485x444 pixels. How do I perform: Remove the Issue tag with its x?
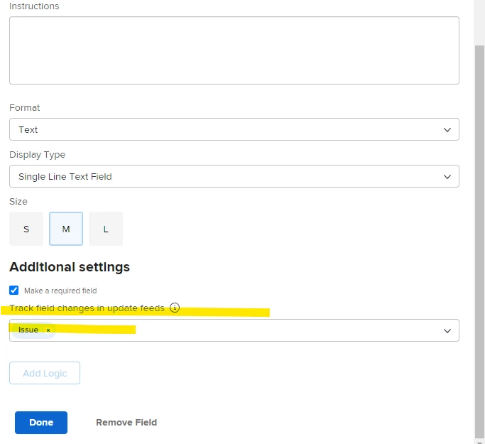48,330
